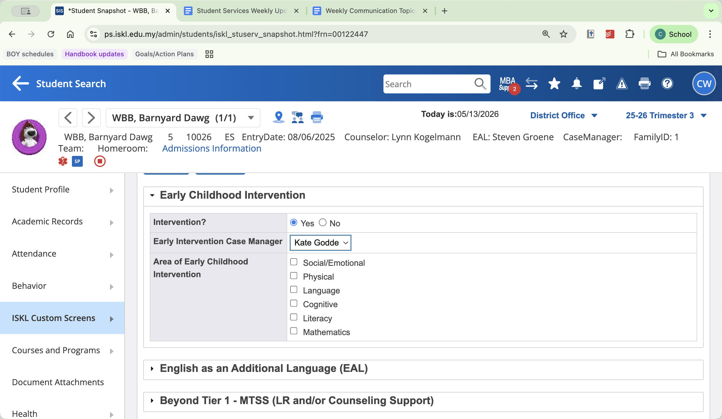Switch to Student Services Weekly Update tab
This screenshot has height=419, width=722.
click(x=241, y=11)
